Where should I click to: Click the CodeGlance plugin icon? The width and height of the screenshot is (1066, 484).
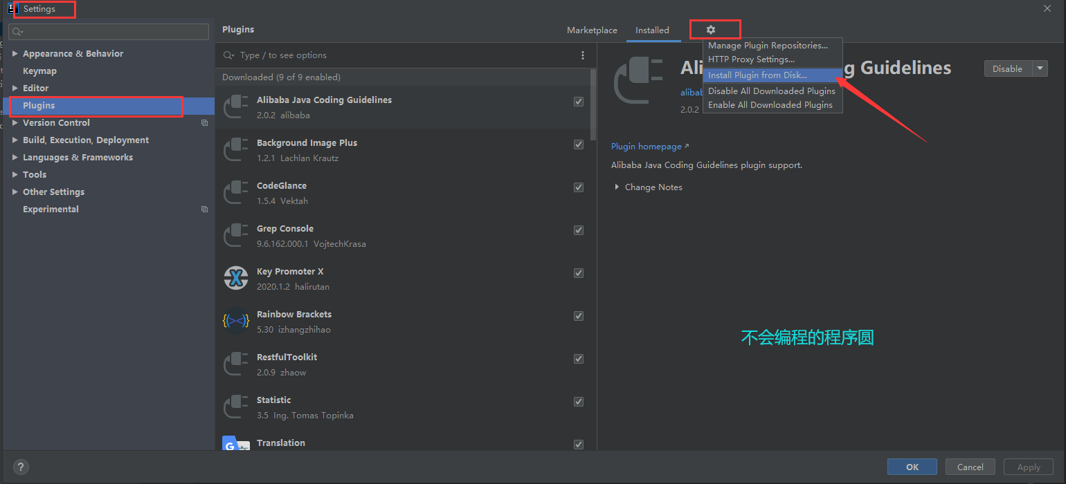point(236,193)
